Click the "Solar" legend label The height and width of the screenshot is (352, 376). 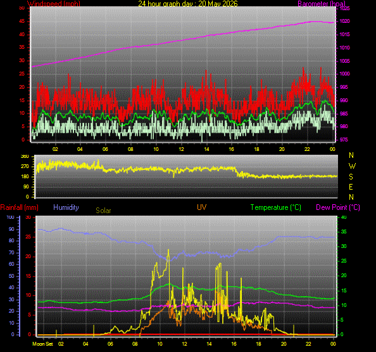pyautogui.click(x=103, y=211)
